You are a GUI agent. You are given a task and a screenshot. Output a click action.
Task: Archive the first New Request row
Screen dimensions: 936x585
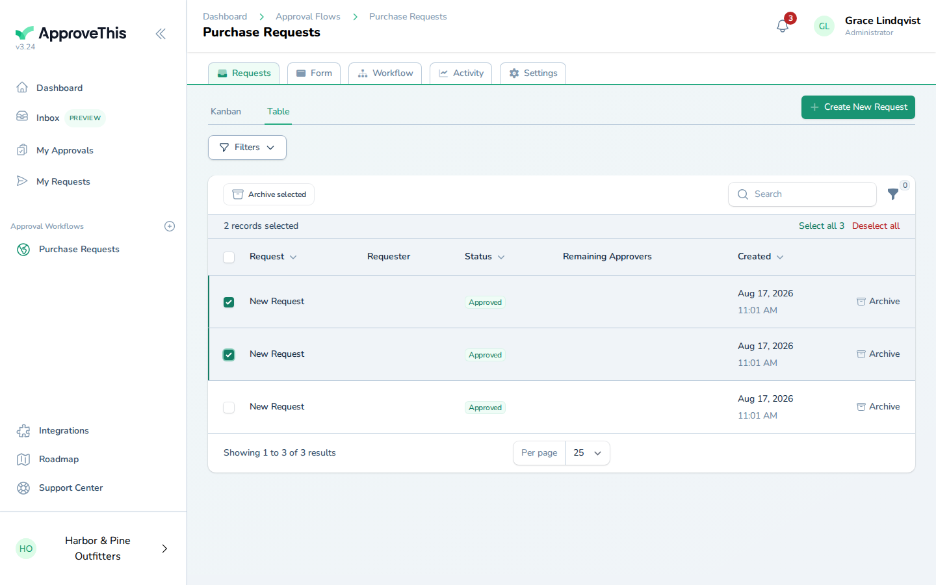[x=878, y=302]
